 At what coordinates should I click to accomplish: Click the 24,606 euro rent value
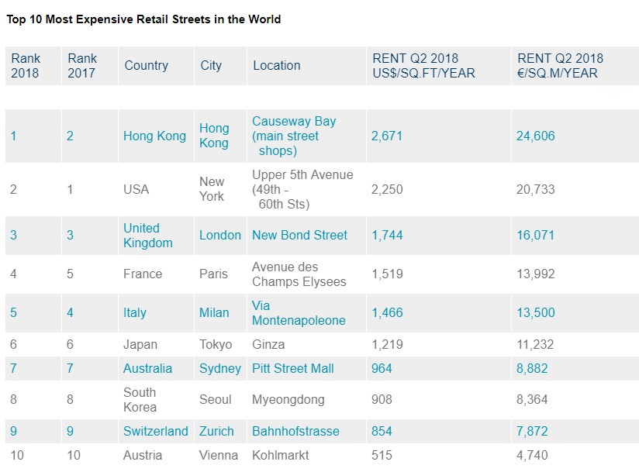(535, 136)
